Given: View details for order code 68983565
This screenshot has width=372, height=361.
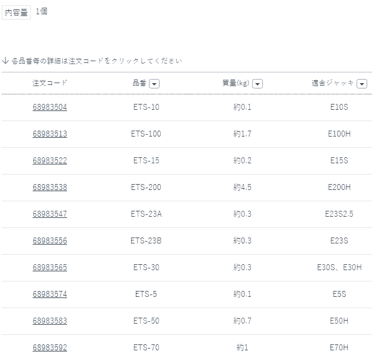Looking at the screenshot, I should (50, 268).
